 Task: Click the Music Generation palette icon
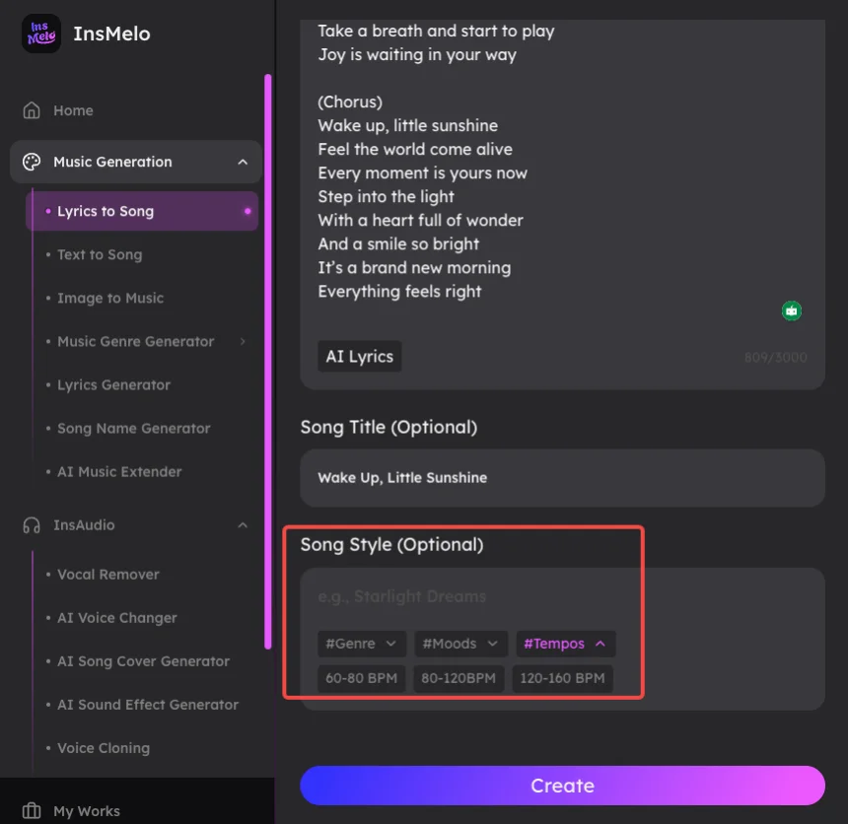34,162
